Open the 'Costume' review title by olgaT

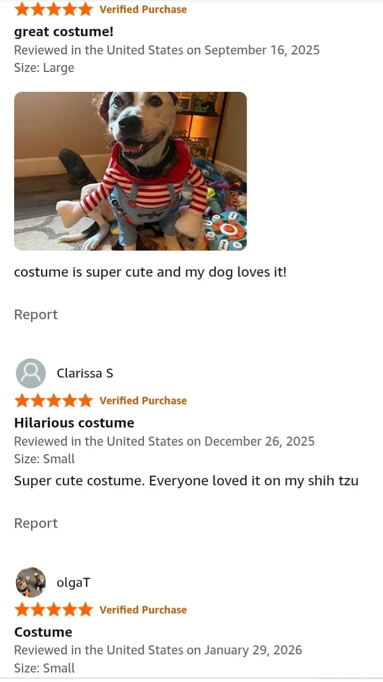(43, 632)
